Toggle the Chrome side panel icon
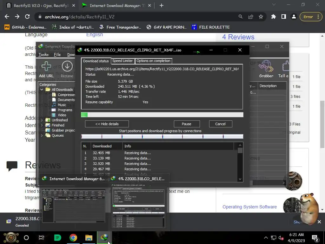The width and height of the screenshot is (325, 244). (x=284, y=17)
